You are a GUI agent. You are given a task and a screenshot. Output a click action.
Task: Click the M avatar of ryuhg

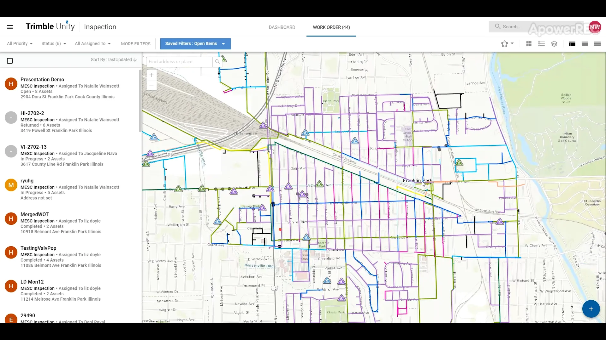11,185
